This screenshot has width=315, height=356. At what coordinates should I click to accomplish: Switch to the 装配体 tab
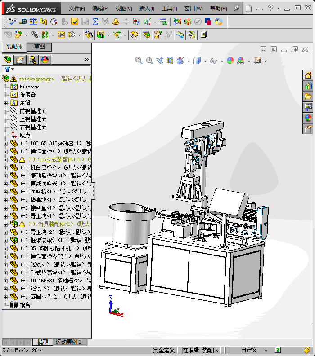click(14, 47)
